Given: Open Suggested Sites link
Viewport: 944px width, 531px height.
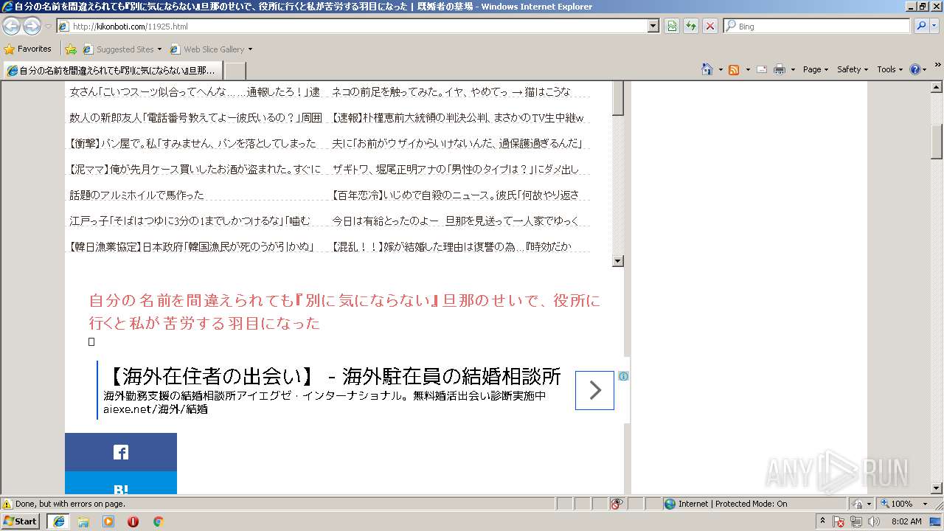Looking at the screenshot, I should pyautogui.click(x=122, y=49).
